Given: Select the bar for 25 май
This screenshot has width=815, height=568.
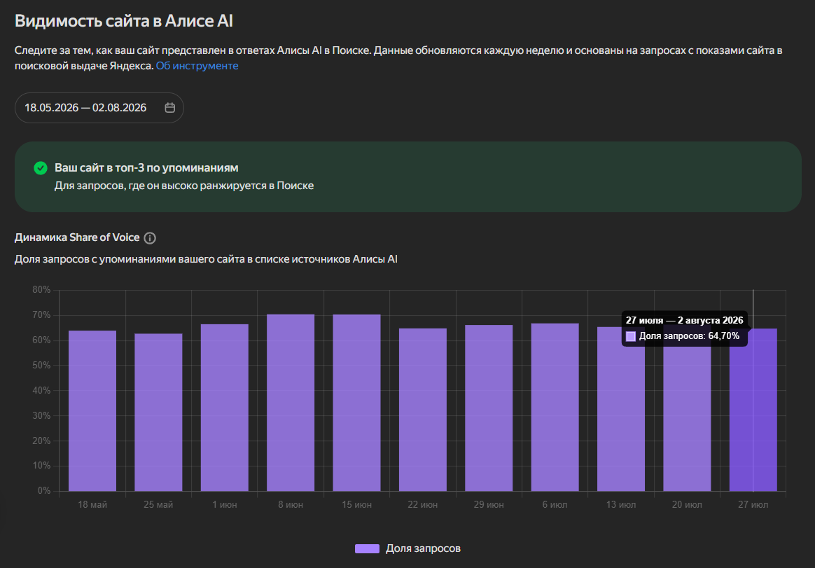Looking at the screenshot, I should click(x=158, y=413).
